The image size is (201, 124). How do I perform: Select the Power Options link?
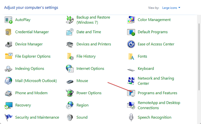[89, 93]
